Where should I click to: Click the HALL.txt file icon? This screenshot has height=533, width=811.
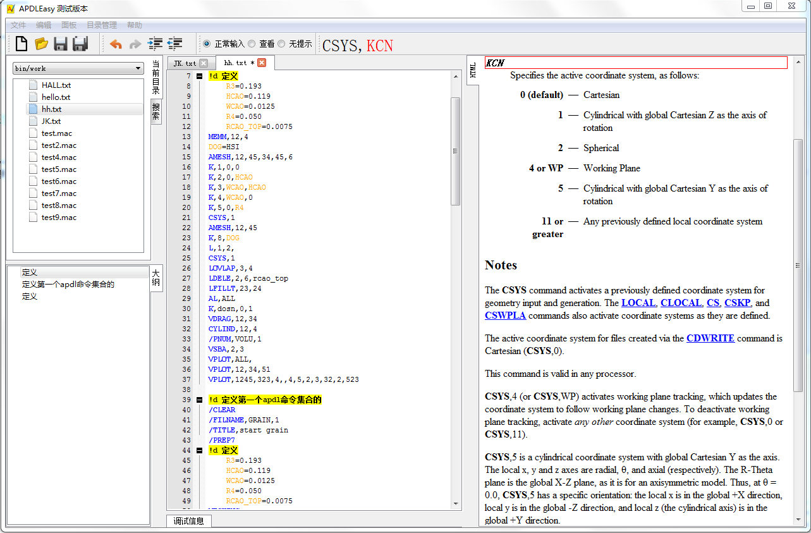[33, 85]
